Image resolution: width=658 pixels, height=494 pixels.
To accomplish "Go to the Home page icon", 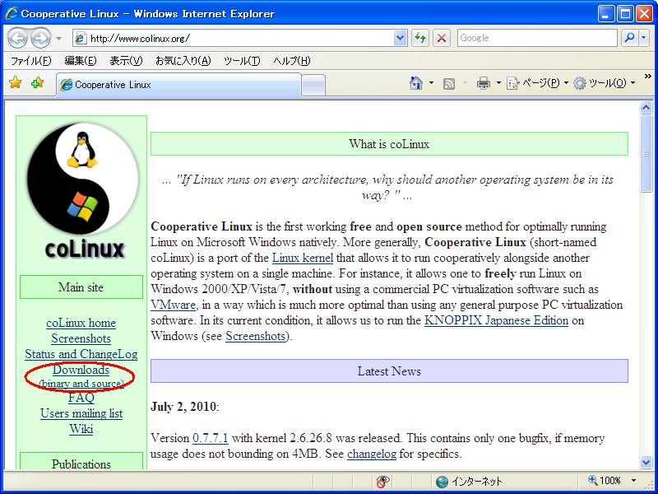I will (x=415, y=83).
